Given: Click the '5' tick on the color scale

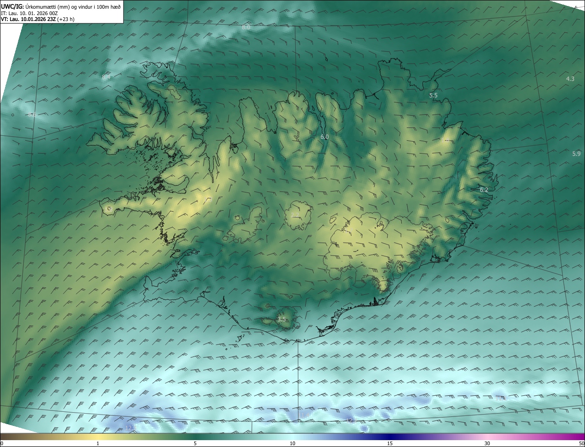Looking at the screenshot, I should point(195,443).
